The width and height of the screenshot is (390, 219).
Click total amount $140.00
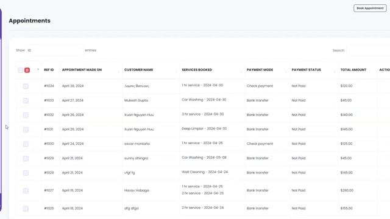click(347, 115)
